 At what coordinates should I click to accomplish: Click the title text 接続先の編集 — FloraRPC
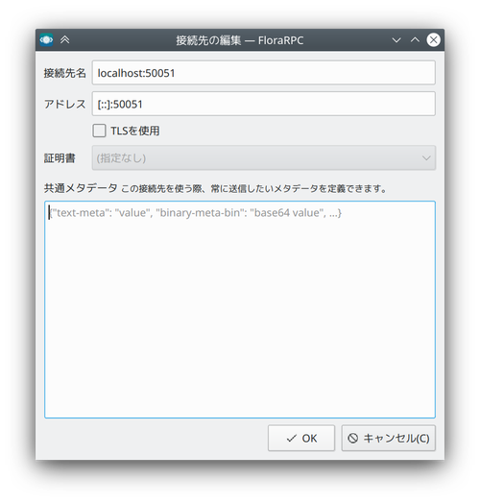click(239, 40)
